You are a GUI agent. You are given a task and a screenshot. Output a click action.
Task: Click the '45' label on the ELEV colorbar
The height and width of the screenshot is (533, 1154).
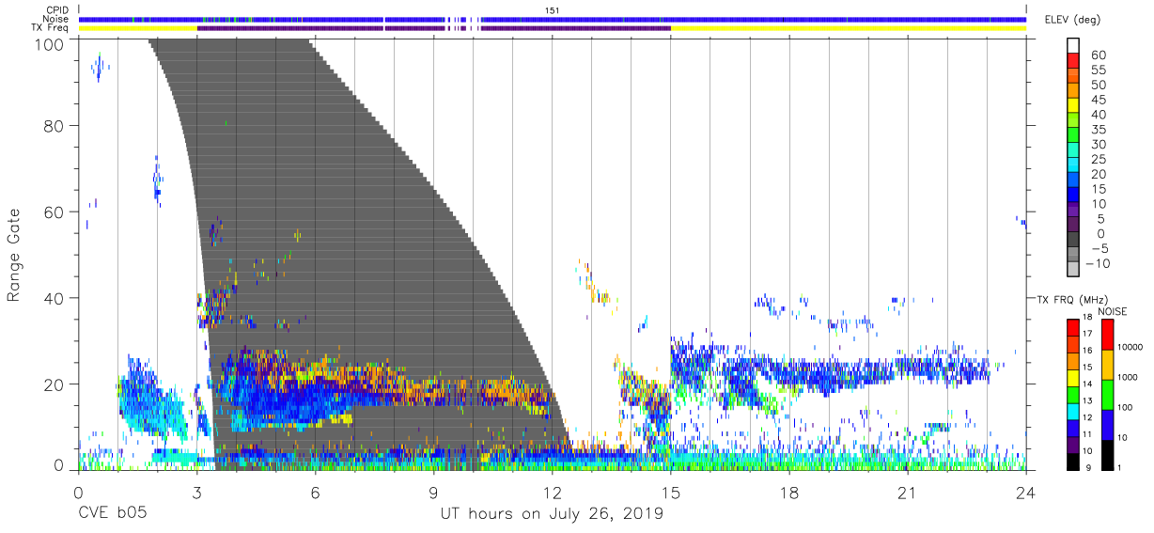(1099, 100)
